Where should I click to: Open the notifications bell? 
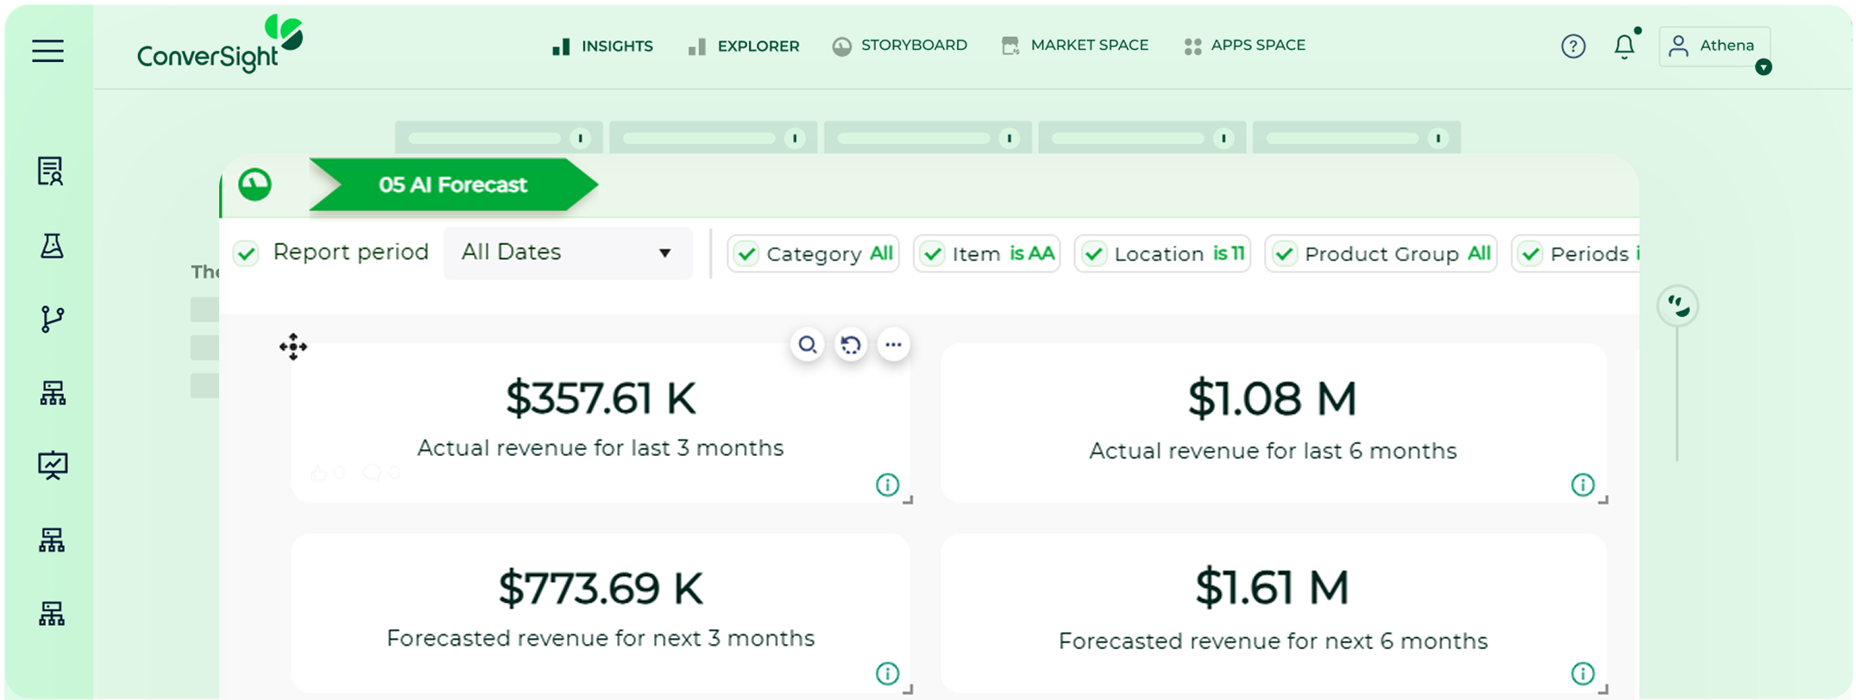coord(1624,46)
